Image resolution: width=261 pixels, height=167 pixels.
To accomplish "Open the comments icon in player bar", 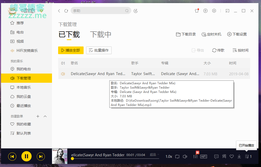I will point(216,156).
